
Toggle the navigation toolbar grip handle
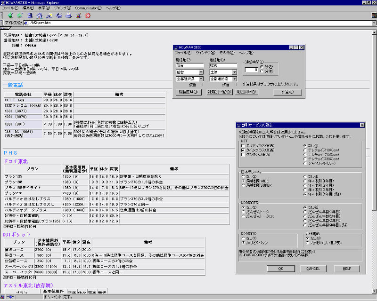pyautogui.click(x=2, y=16)
